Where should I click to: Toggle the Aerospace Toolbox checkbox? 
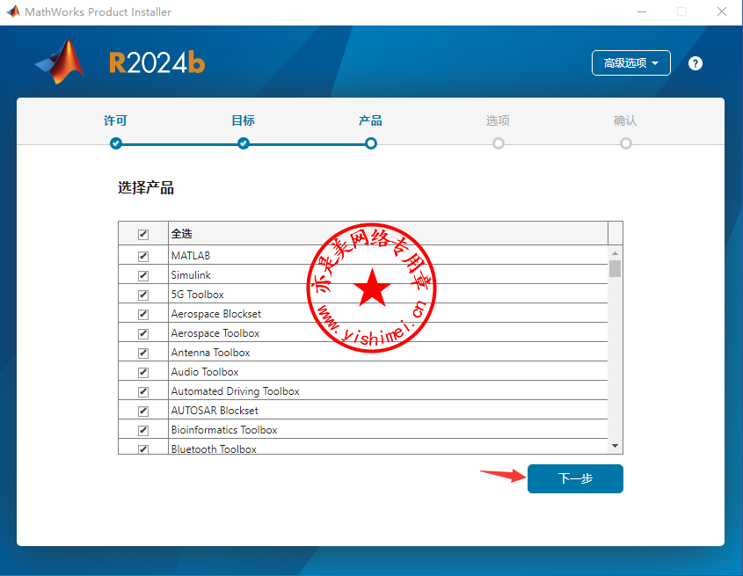[x=143, y=334]
